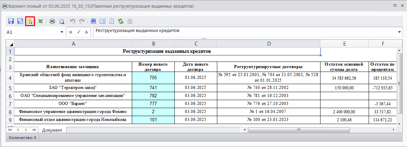Click the insert function fx button
The width and height of the screenshot is (407, 147).
pyautogui.click(x=86, y=32)
